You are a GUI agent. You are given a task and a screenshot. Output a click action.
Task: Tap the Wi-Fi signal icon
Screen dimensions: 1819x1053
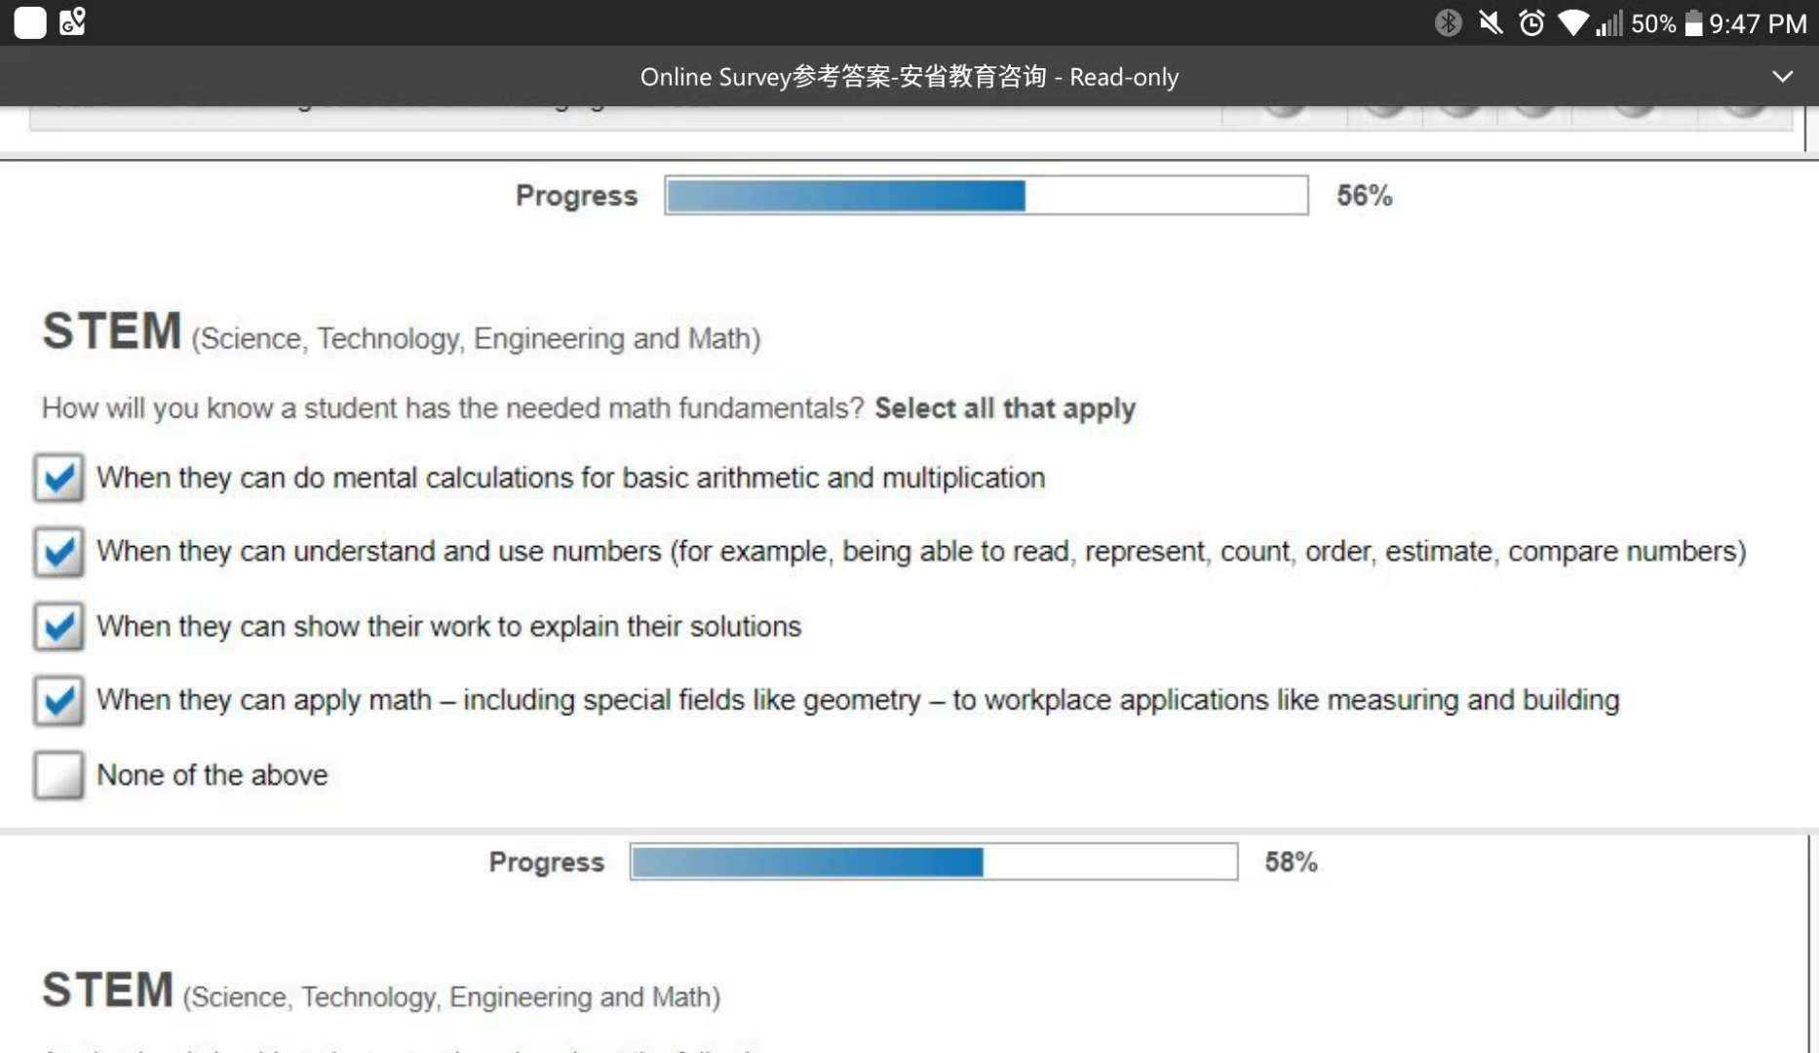(1572, 22)
